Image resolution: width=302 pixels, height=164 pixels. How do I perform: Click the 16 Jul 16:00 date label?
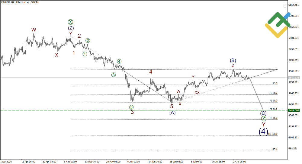pos(218,162)
